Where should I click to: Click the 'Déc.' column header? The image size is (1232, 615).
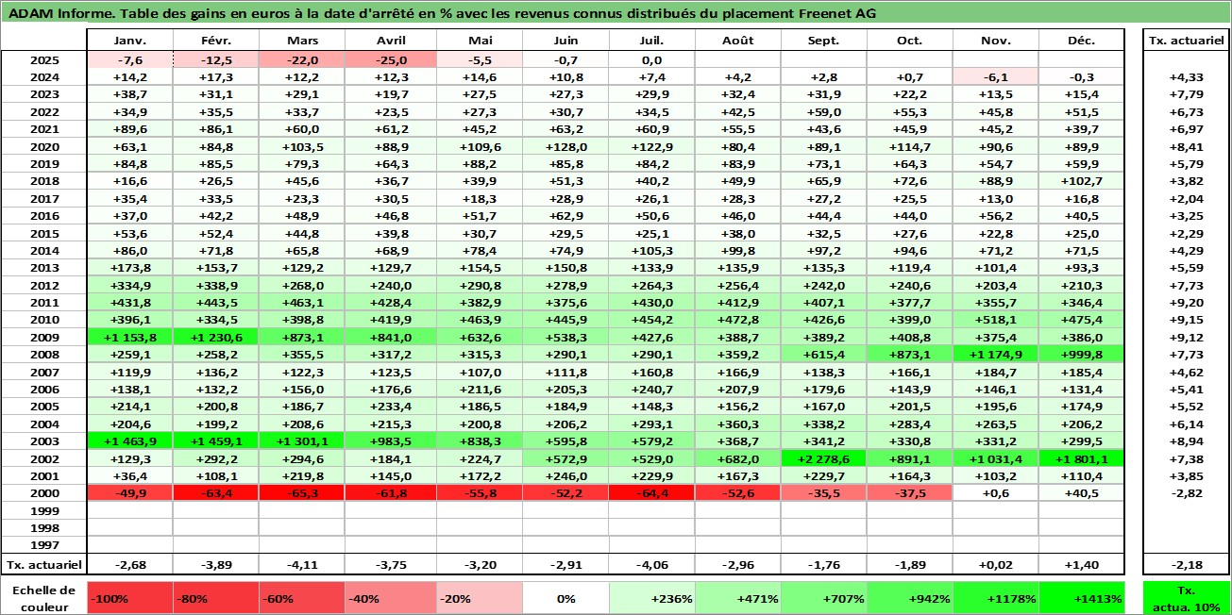point(1081,41)
